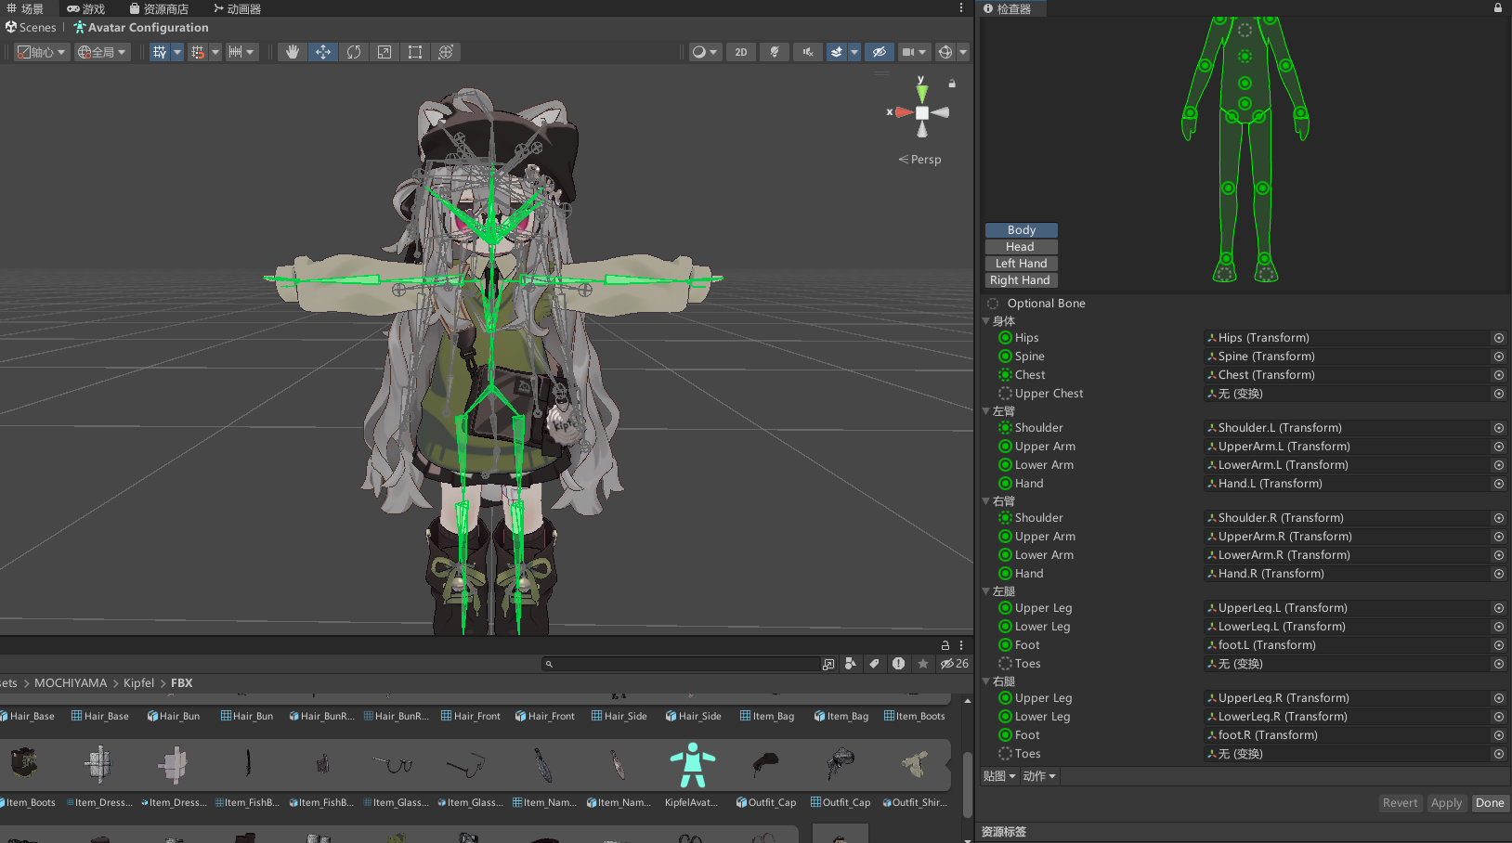Click the search by type filter icon
This screenshot has width=1512, height=843.
click(850, 664)
